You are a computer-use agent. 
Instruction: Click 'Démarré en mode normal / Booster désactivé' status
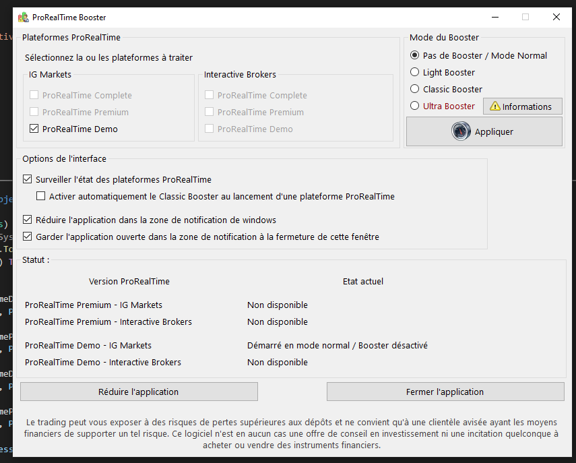[338, 346]
